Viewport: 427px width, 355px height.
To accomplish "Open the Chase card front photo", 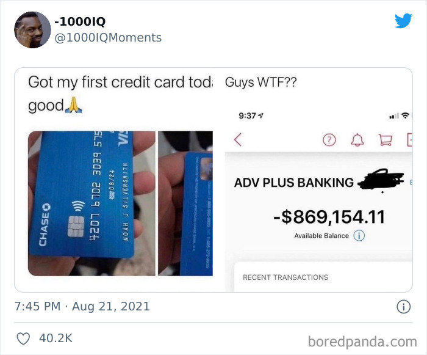I will pos(91,203).
